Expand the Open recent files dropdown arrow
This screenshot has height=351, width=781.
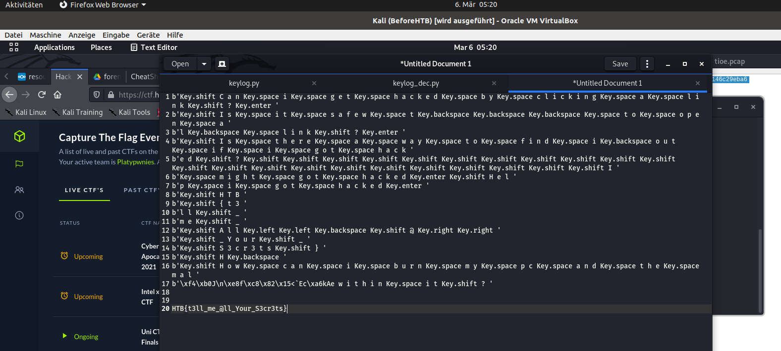pos(204,64)
